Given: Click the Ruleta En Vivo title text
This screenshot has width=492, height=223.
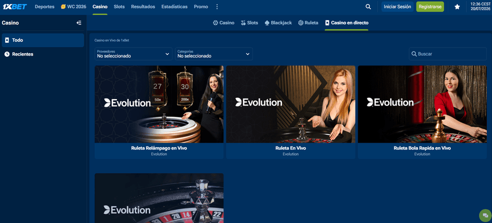Looking at the screenshot, I should click(291, 148).
